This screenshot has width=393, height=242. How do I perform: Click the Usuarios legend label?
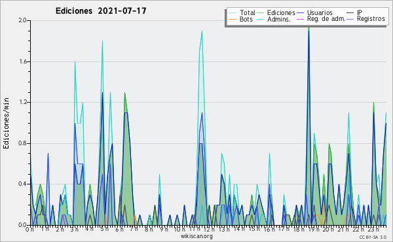[x=320, y=12]
